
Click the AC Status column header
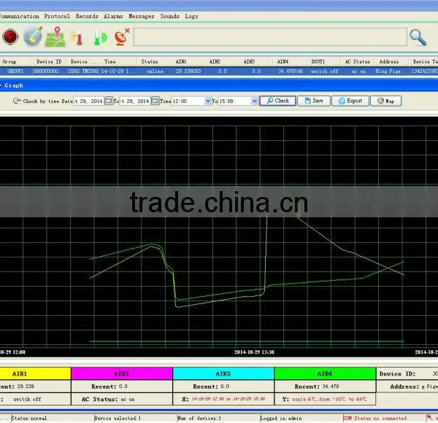pos(357,62)
